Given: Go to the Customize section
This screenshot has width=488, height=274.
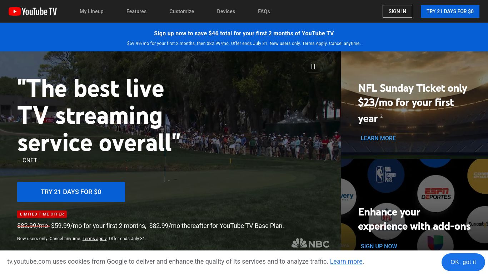Looking at the screenshot, I should (x=182, y=11).
